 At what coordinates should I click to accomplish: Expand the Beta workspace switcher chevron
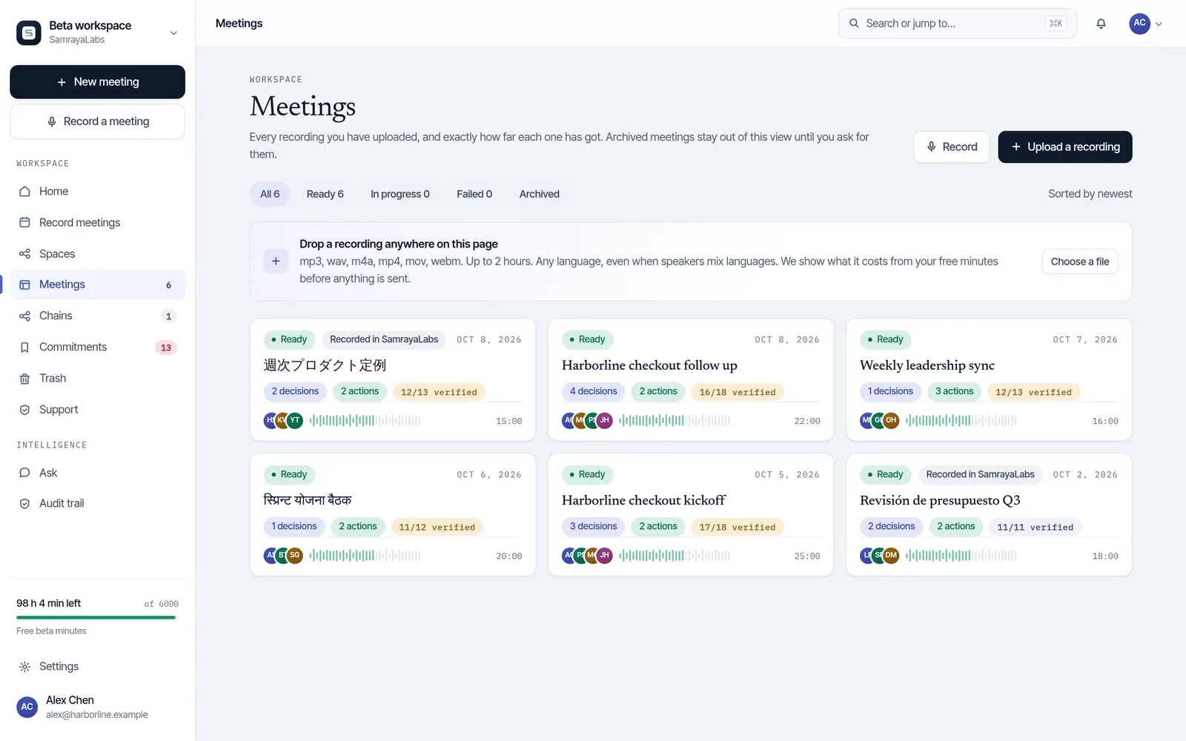click(173, 33)
